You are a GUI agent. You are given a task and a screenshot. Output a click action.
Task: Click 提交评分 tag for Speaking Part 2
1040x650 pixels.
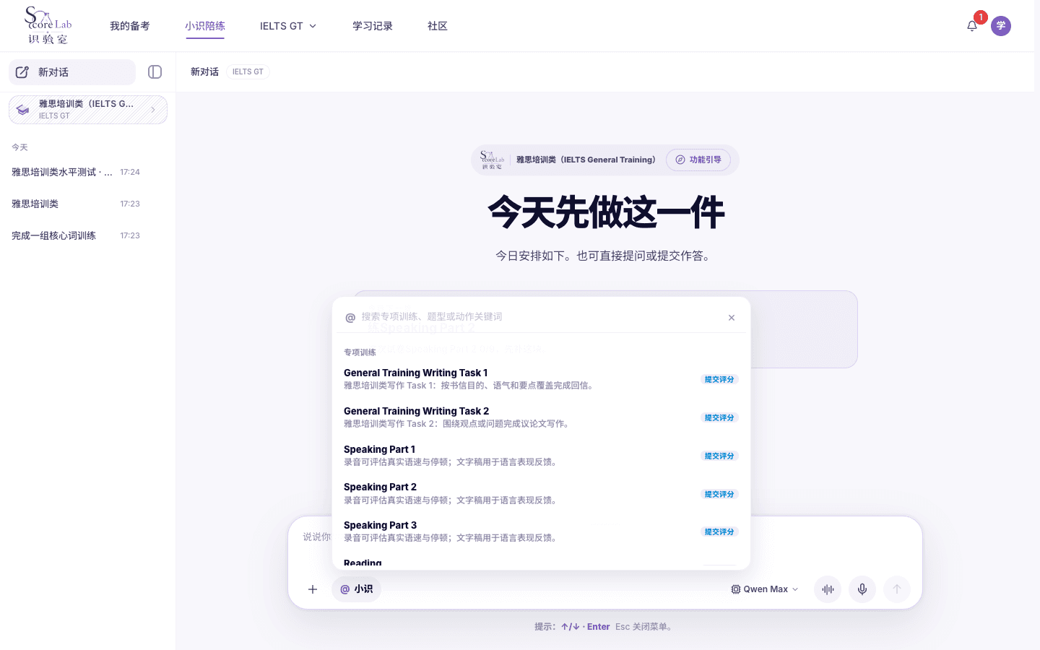point(719,494)
